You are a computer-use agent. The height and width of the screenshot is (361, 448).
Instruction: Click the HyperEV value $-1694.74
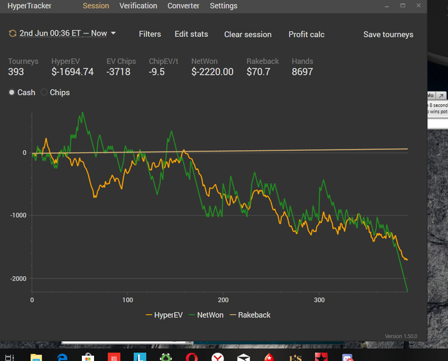(x=72, y=72)
